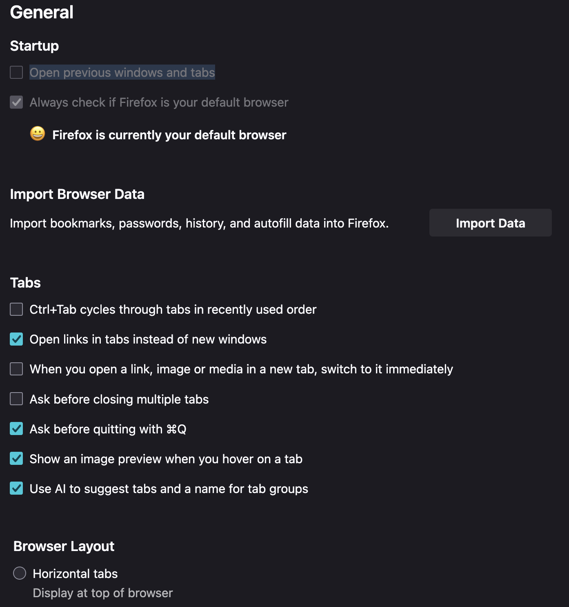Click the highlighted Open previous windows and tabs label
Viewport: 569px width, 607px height.
pyautogui.click(x=122, y=72)
